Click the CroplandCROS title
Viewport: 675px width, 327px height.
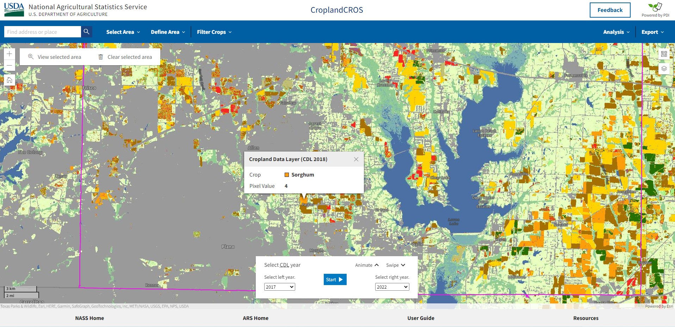click(x=337, y=10)
